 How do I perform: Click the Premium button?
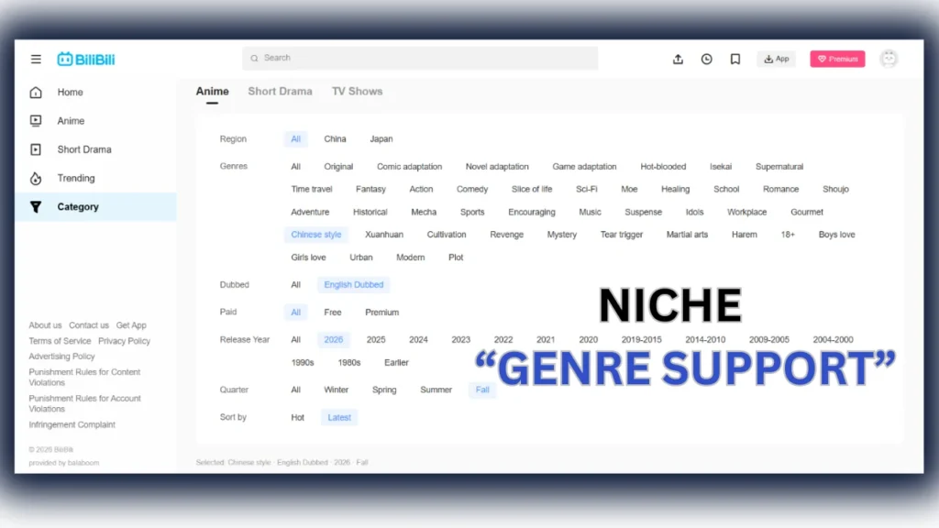click(836, 60)
